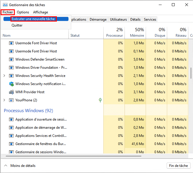Sort by the Mémoire column header
Screen dimensions: 193x173
click(135, 33)
